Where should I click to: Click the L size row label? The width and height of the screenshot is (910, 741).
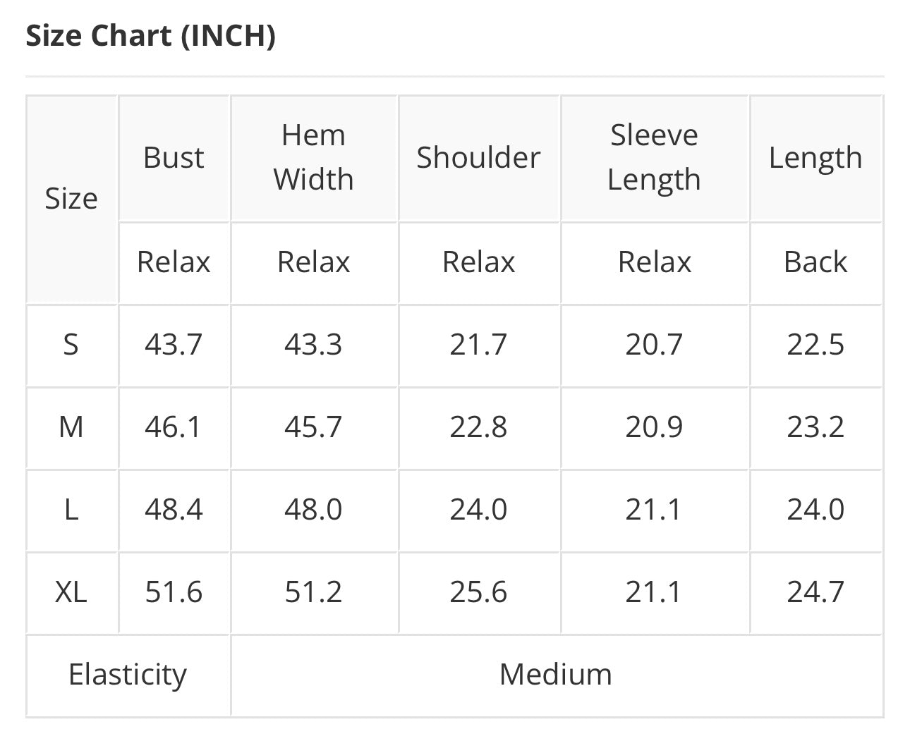coord(71,510)
